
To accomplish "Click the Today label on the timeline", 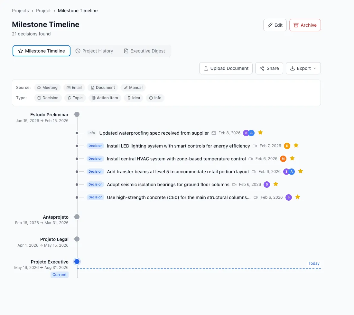I will coord(314,263).
